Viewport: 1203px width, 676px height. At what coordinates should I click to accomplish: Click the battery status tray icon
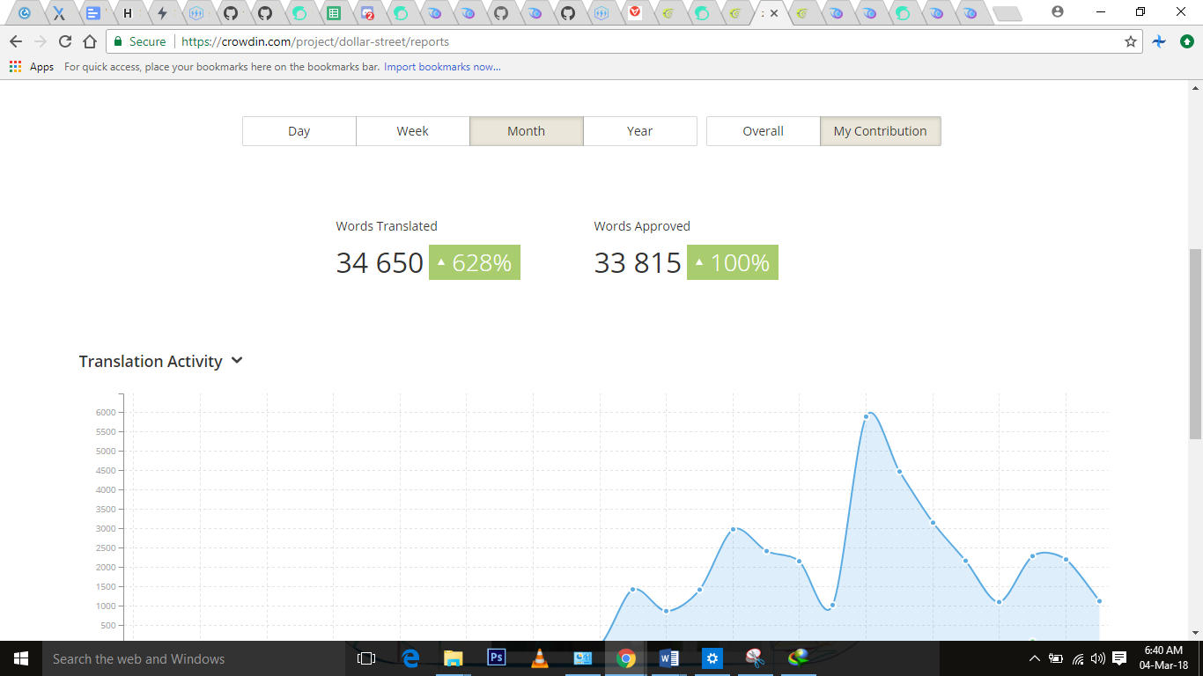(1056, 658)
